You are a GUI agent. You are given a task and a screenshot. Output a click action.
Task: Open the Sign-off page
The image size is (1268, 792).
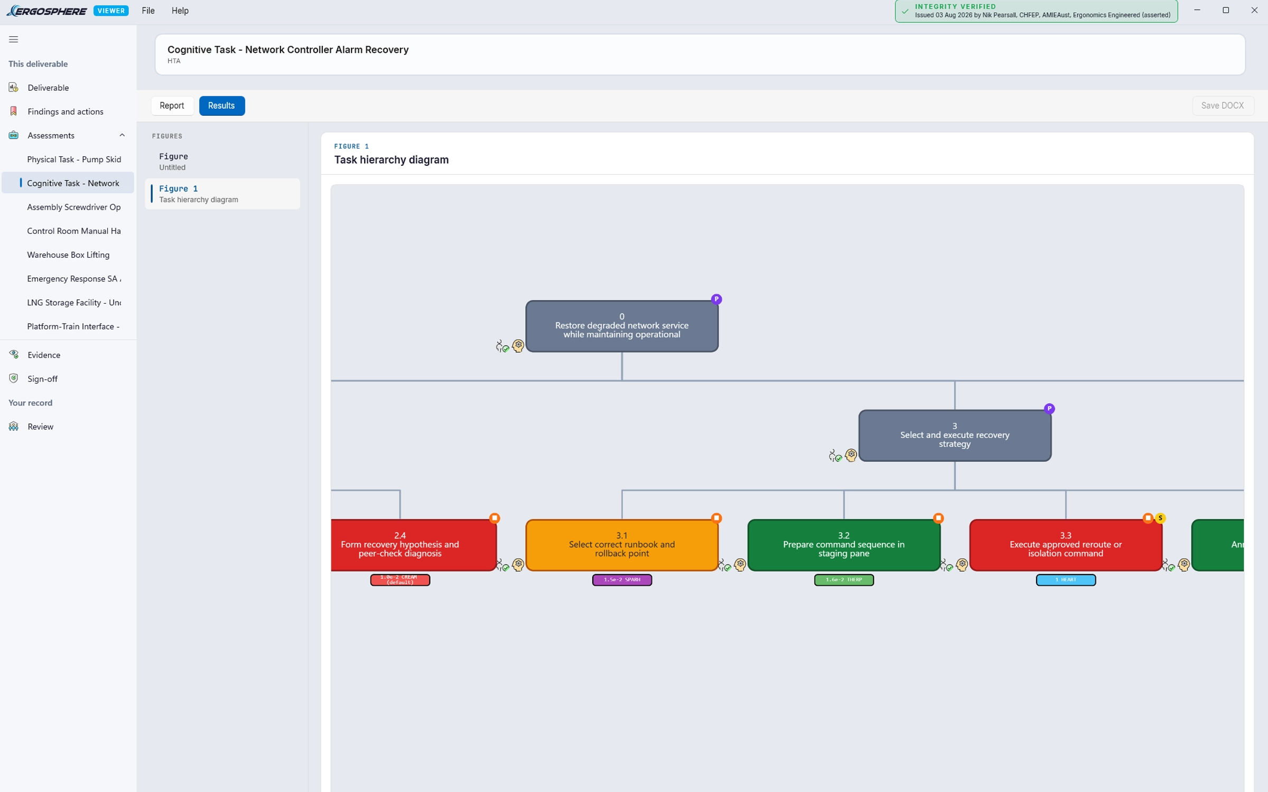[68, 379]
